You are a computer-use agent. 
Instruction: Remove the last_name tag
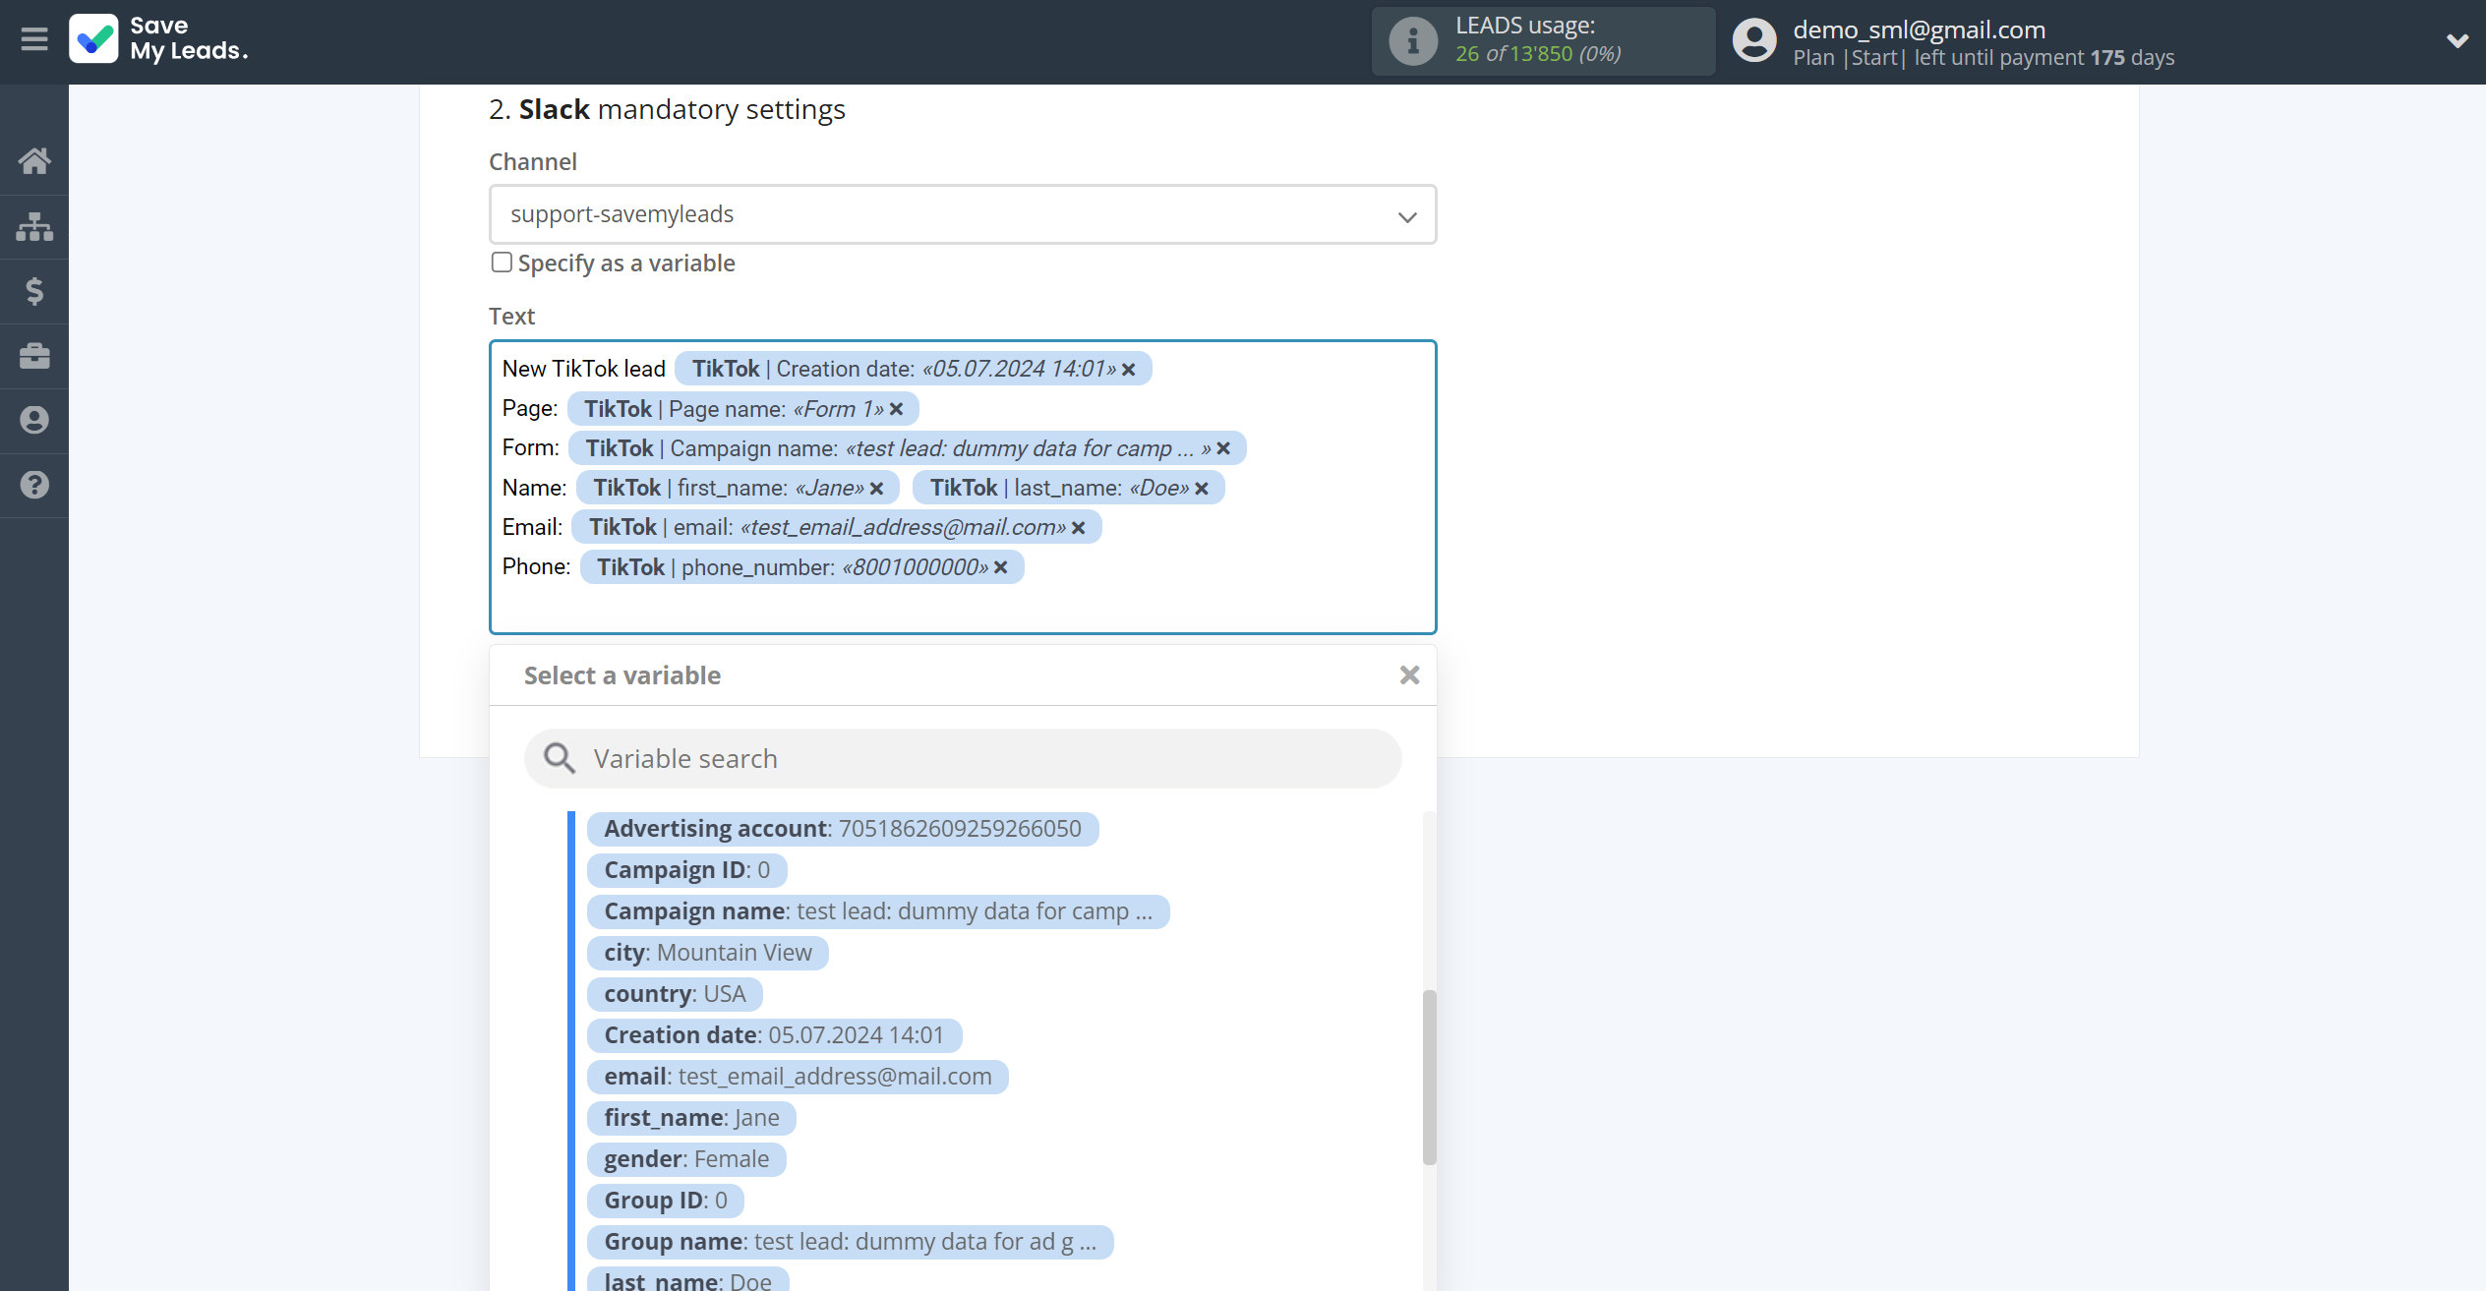coord(1202,489)
